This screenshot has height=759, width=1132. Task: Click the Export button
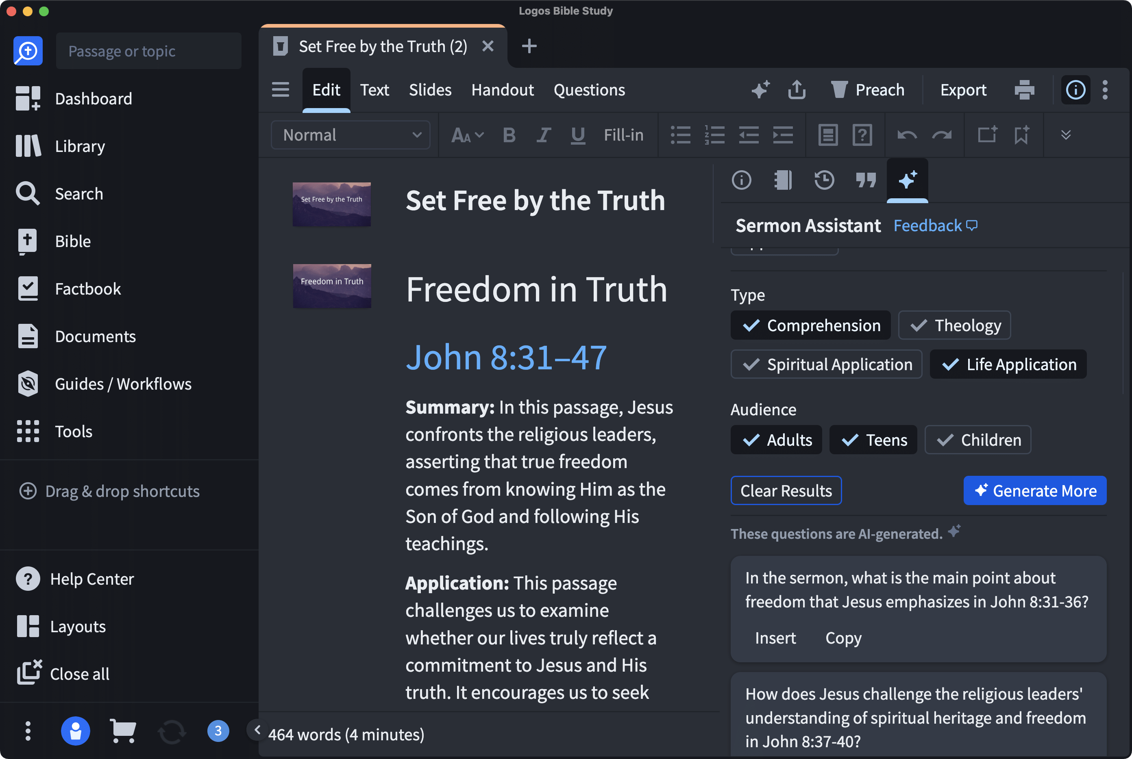tap(963, 90)
